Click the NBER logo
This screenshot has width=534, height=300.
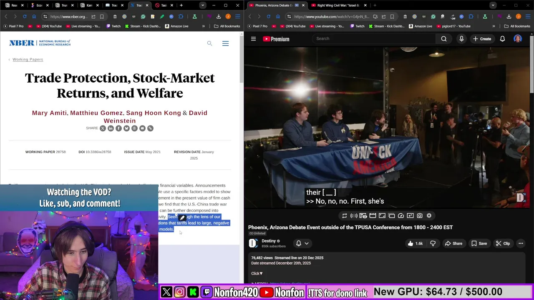tap(40, 43)
